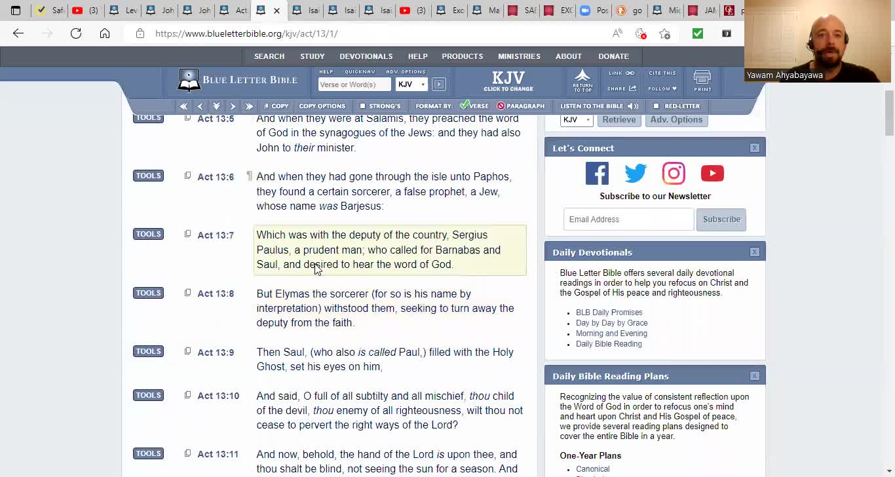Image resolution: width=895 pixels, height=477 pixels.
Task: Open the TOOLS menu for Act 13:10
Action: (148, 395)
